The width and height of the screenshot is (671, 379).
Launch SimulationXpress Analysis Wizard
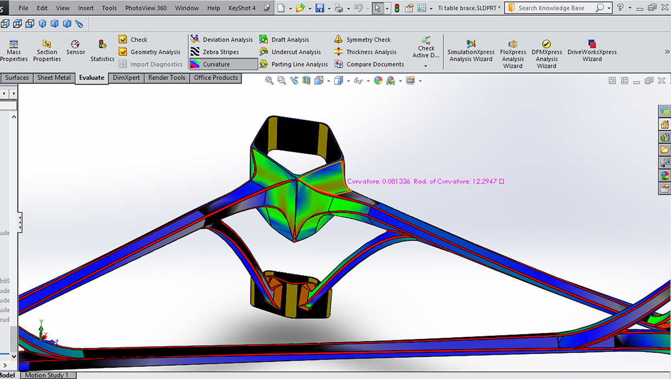pos(470,51)
